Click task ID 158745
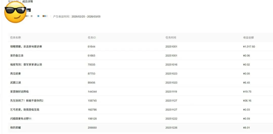Viewport: 273px width, 134px height. click(x=92, y=101)
